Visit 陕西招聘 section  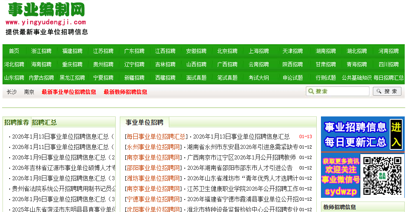tap(292, 65)
